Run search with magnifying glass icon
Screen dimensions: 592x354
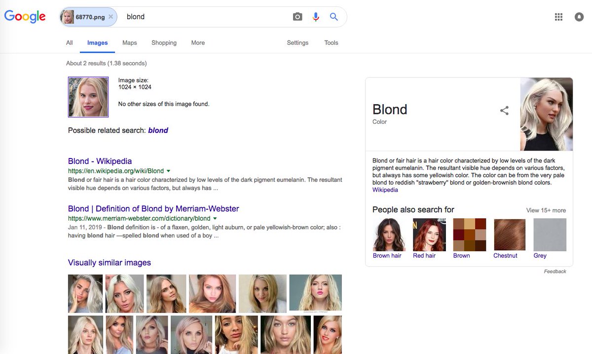point(334,17)
